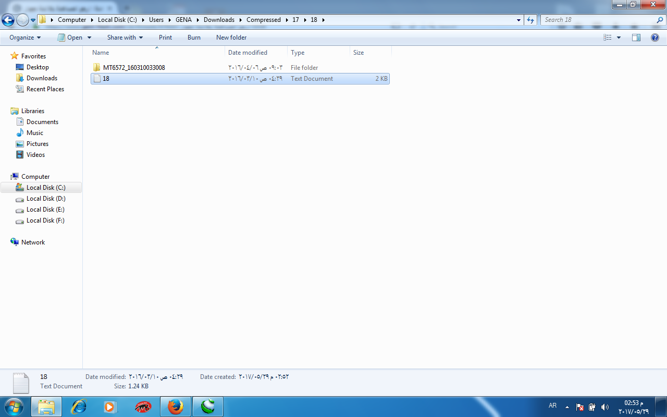Click the "File folder" type cell
The height and width of the screenshot is (417, 667).
(304, 68)
